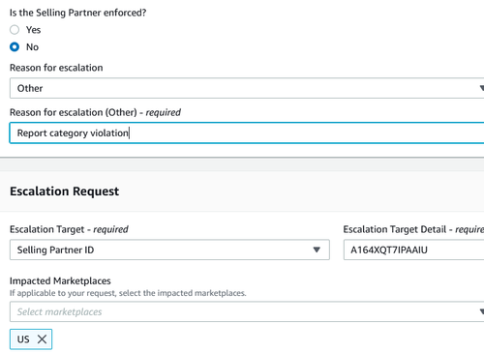
Task: Click the 'If applicable to your request' hint text
Action: click(x=128, y=293)
